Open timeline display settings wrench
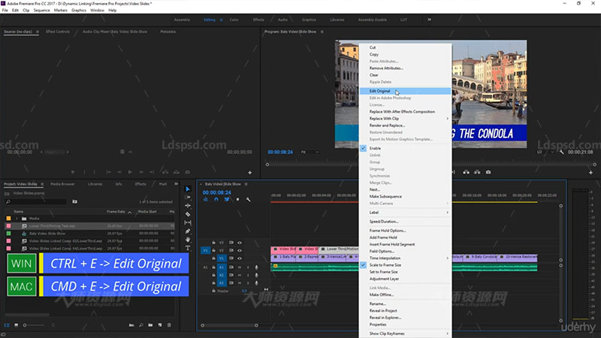601x338 pixels. tap(249, 199)
